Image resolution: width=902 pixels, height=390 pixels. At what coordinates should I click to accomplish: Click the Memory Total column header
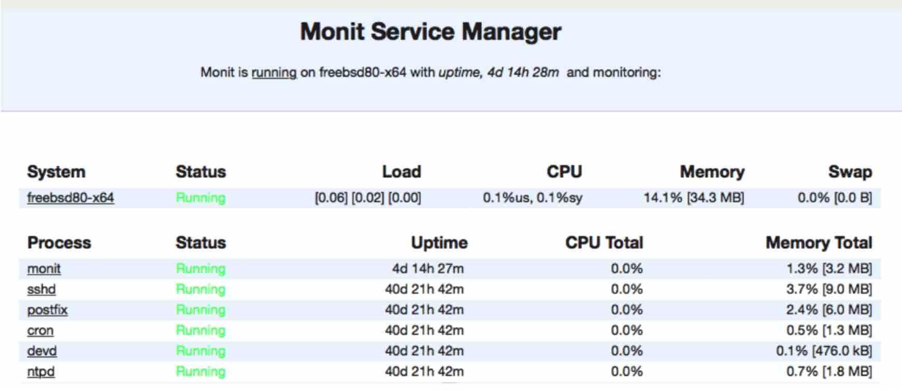(x=819, y=243)
